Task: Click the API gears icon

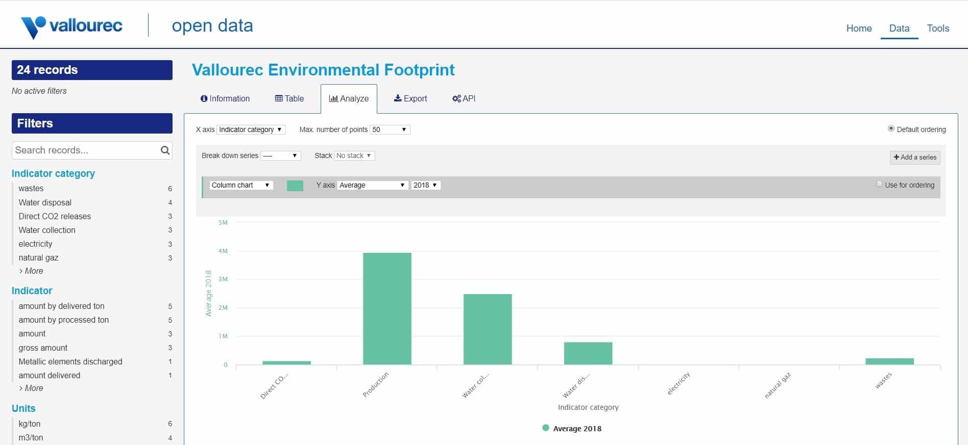Action: (x=456, y=98)
